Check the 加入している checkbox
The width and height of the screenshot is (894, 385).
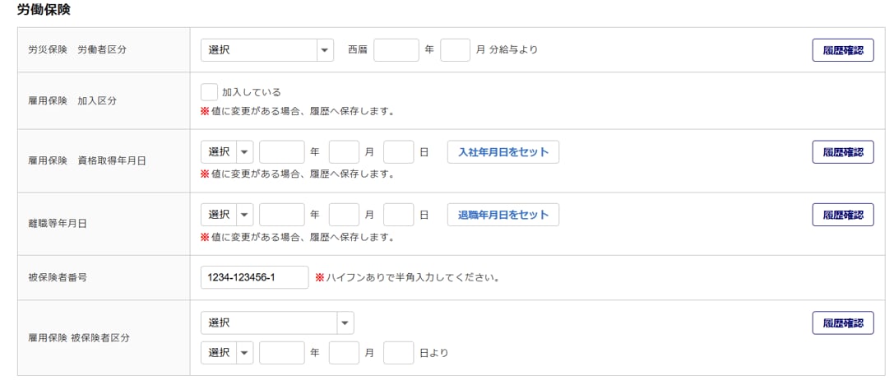[209, 92]
